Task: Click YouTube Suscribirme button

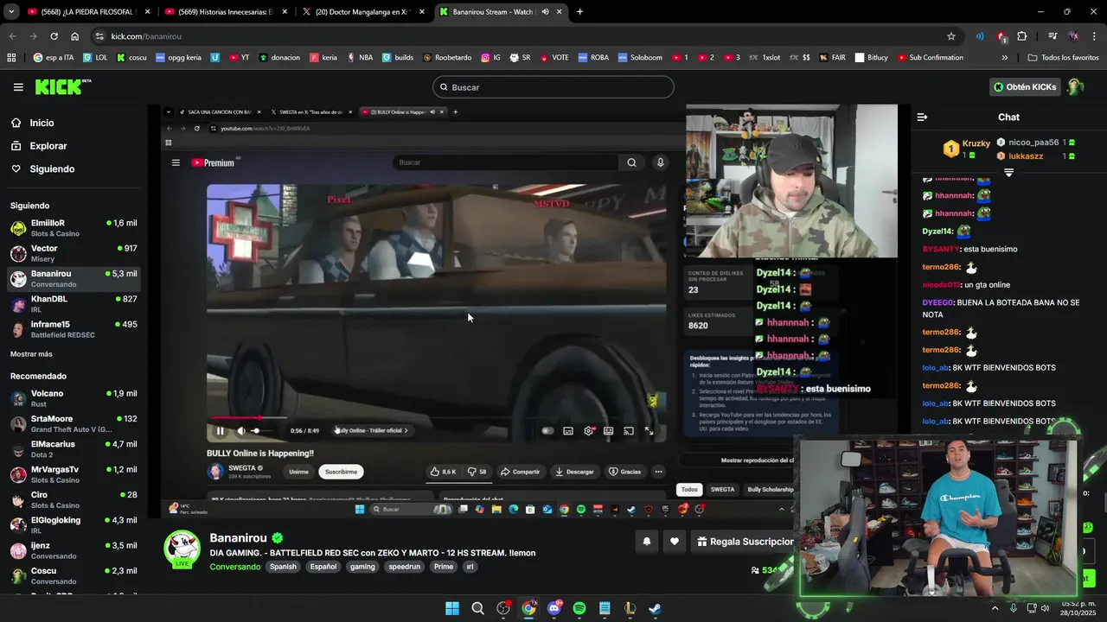Action: 341,472
